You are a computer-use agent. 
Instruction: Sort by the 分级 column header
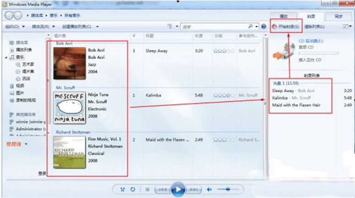[218, 36]
